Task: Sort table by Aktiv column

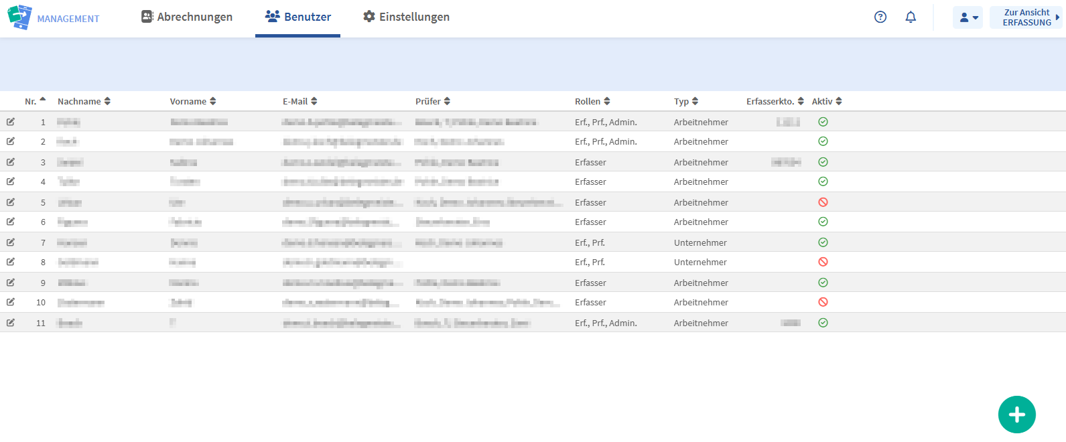Action: pos(827,101)
